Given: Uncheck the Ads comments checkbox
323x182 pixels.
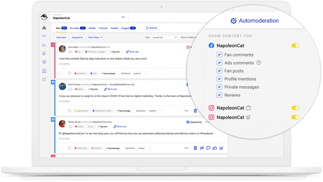Looking at the screenshot, I should 220,62.
